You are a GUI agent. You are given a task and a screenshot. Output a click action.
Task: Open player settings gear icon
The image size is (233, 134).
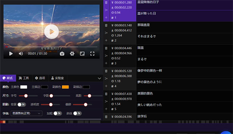pyautogui.click(x=72, y=54)
